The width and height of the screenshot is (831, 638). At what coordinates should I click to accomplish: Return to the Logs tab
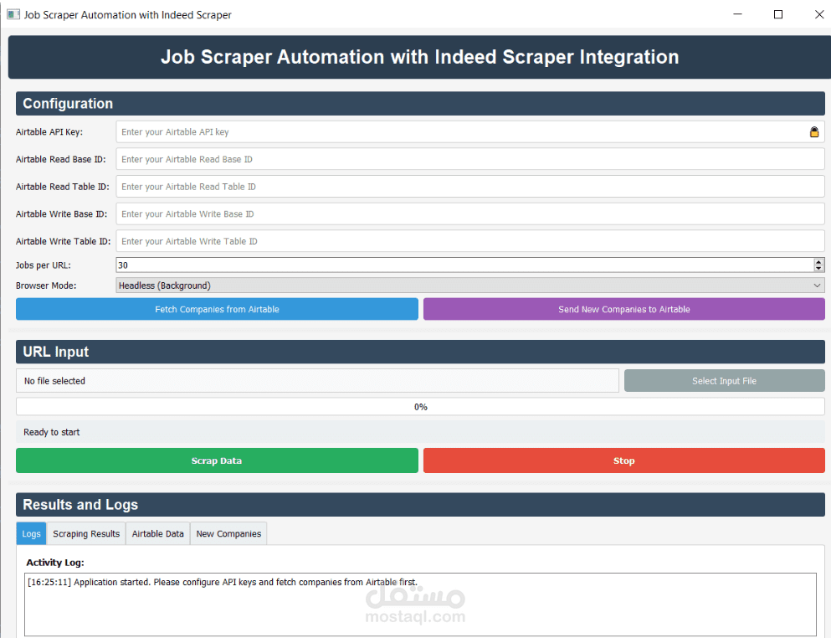(x=31, y=533)
